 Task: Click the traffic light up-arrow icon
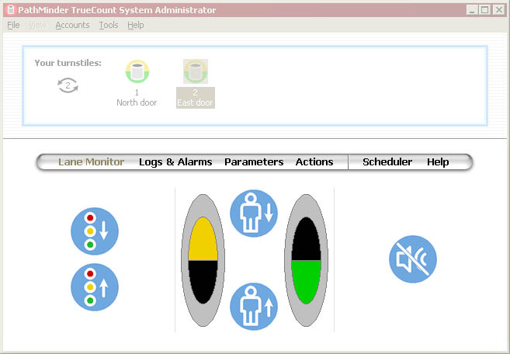click(x=95, y=288)
